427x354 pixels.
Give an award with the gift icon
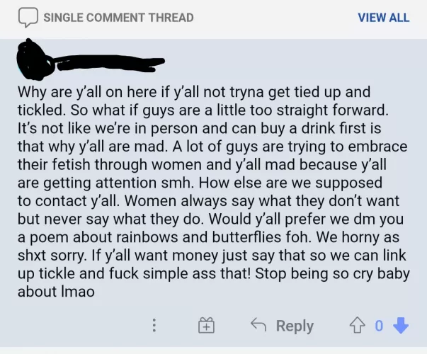pyautogui.click(x=206, y=326)
